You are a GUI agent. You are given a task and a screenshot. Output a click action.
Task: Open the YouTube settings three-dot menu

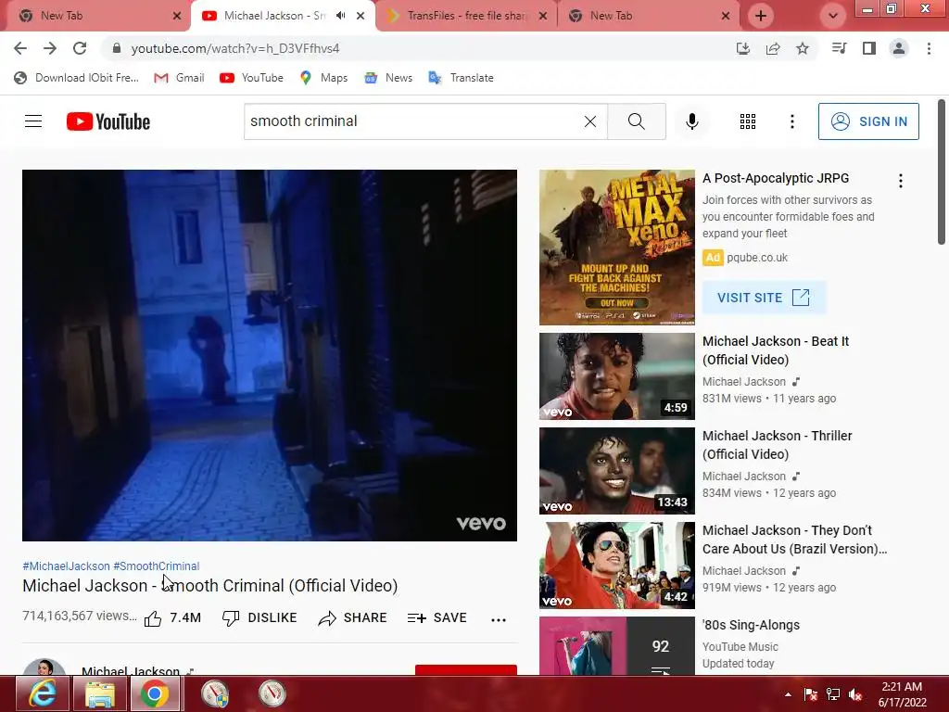791,121
